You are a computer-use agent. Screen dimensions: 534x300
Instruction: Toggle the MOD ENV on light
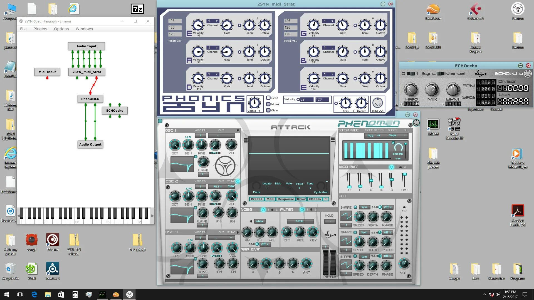(392, 167)
